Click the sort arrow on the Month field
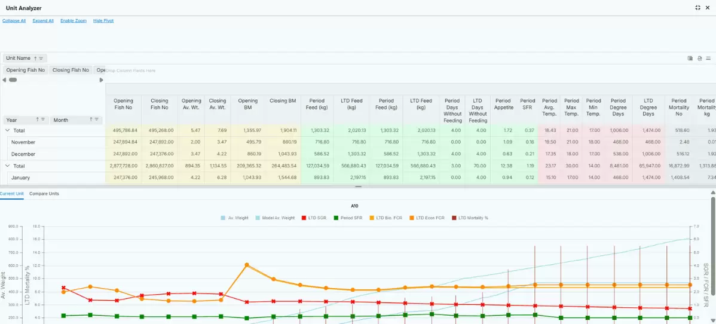716x324 pixels. click(91, 120)
